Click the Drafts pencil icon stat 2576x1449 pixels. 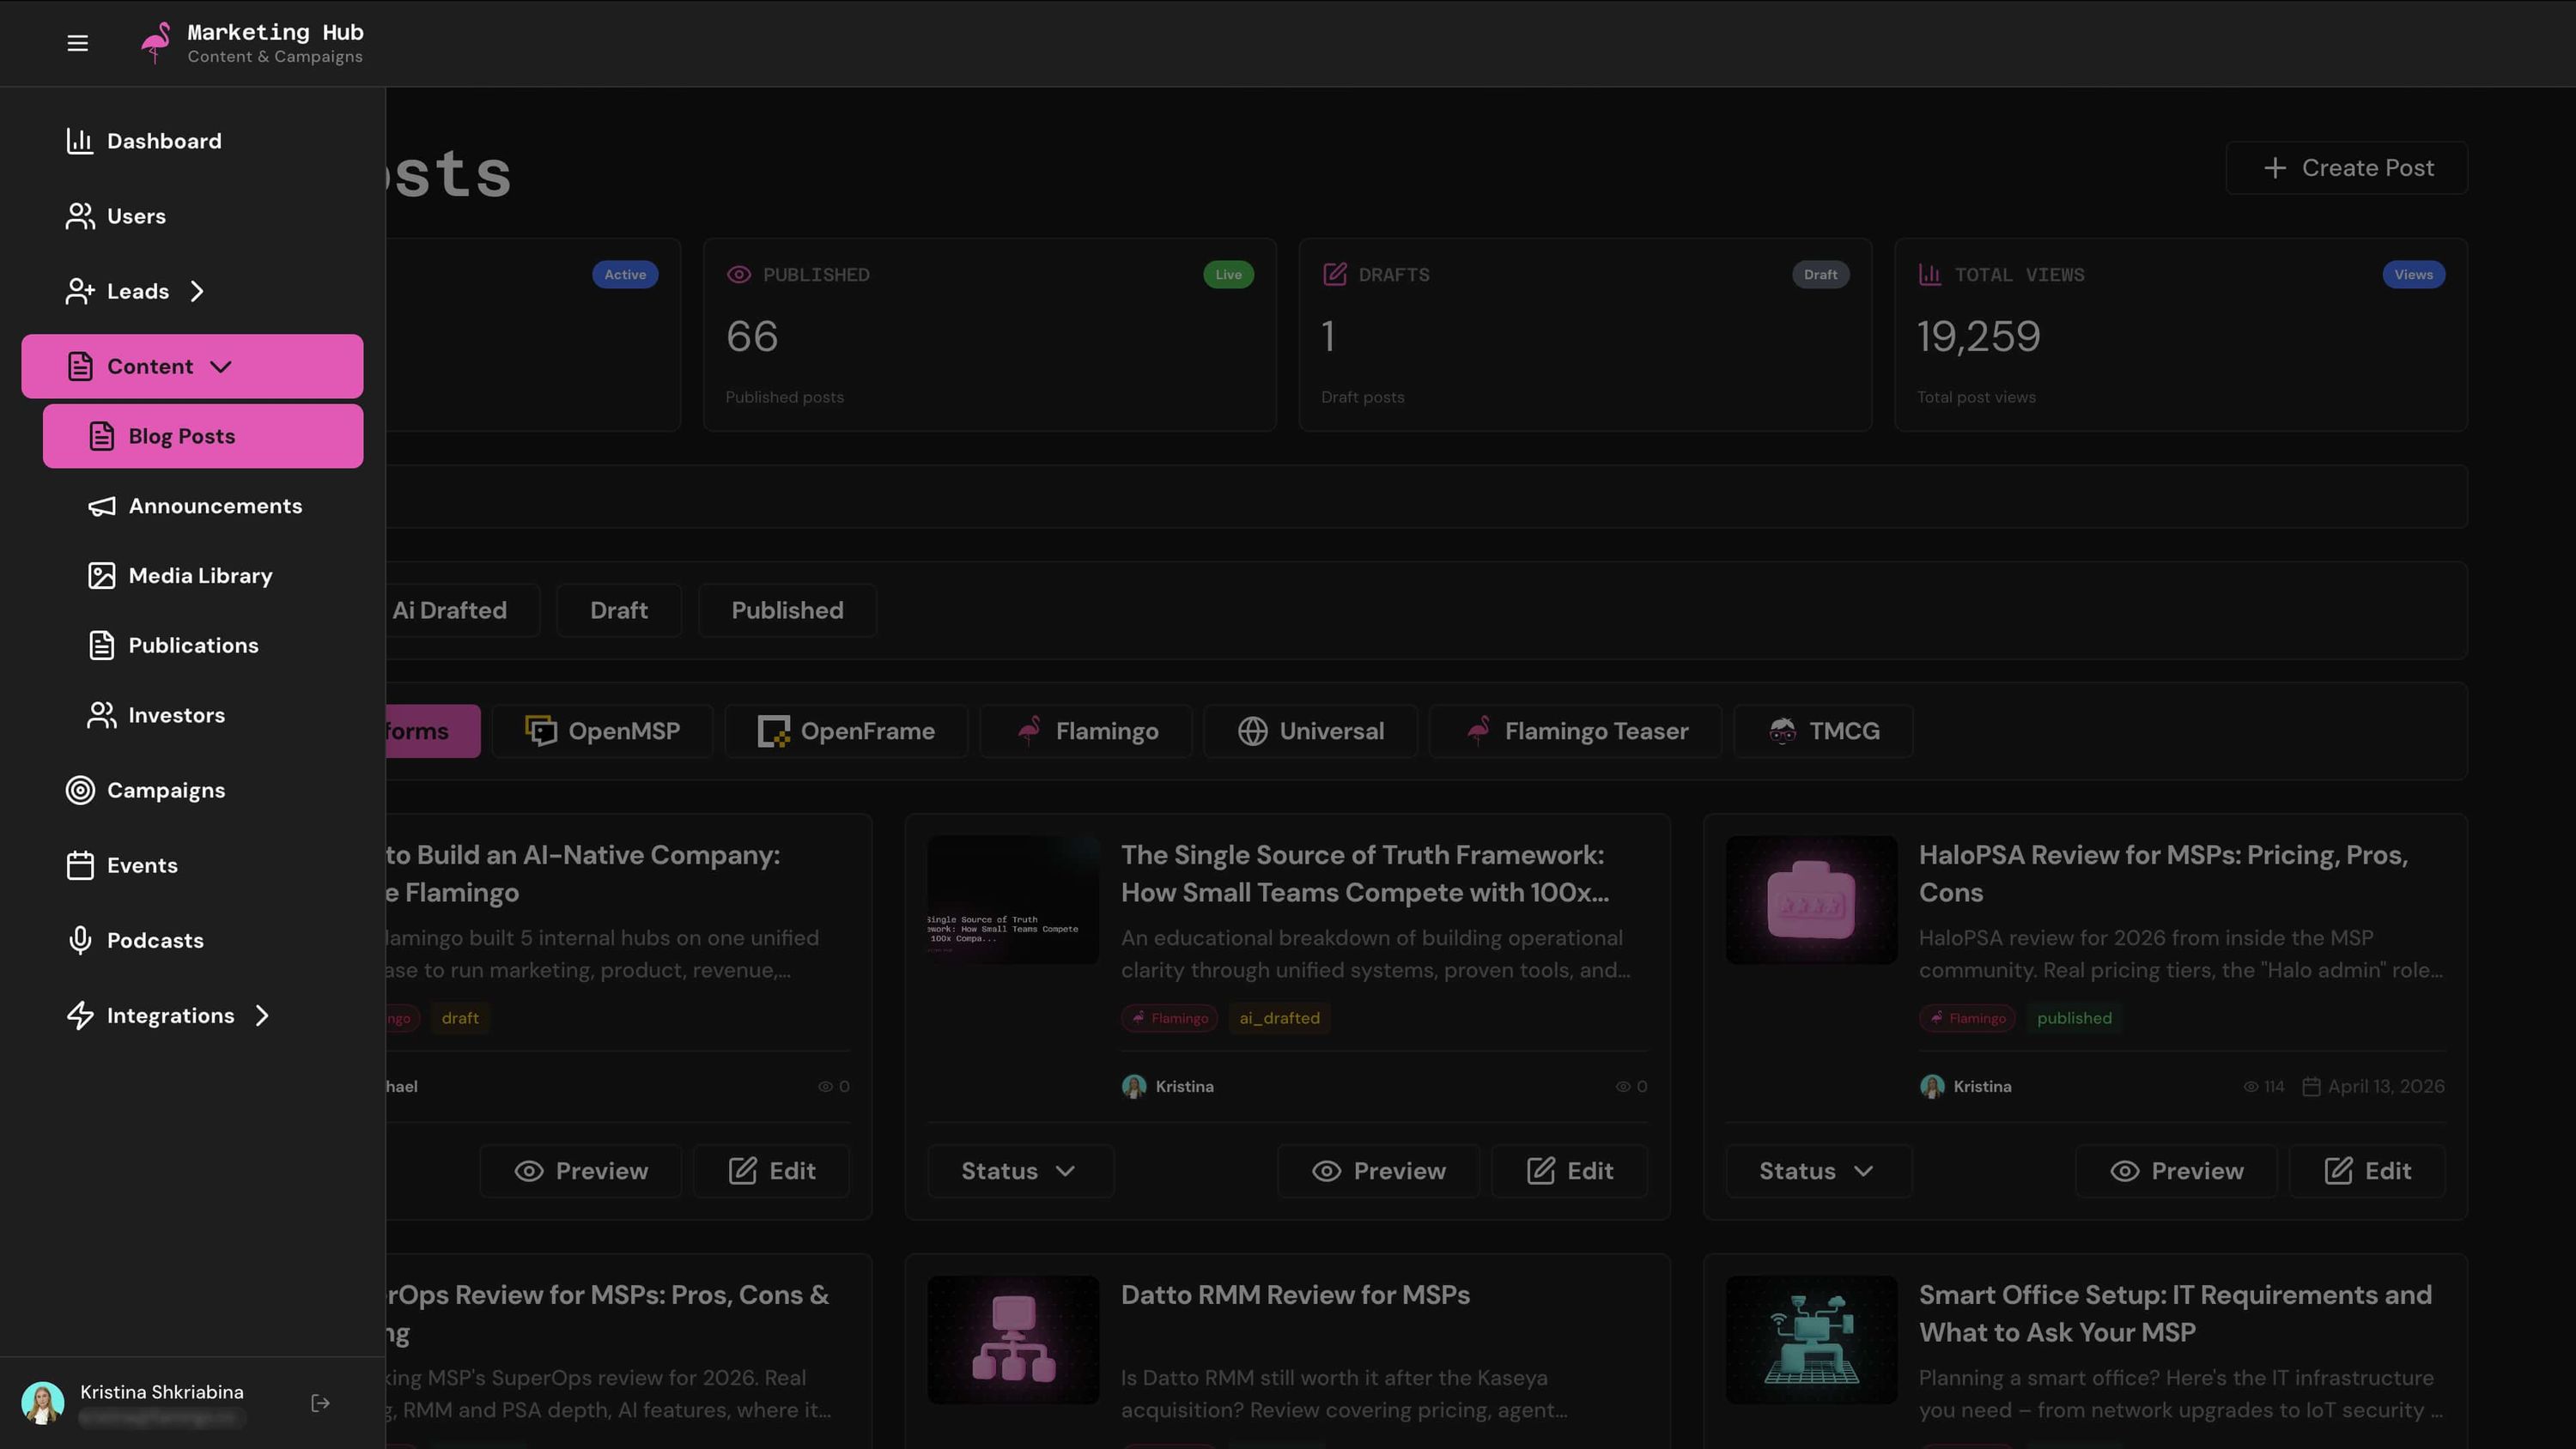[1334, 275]
